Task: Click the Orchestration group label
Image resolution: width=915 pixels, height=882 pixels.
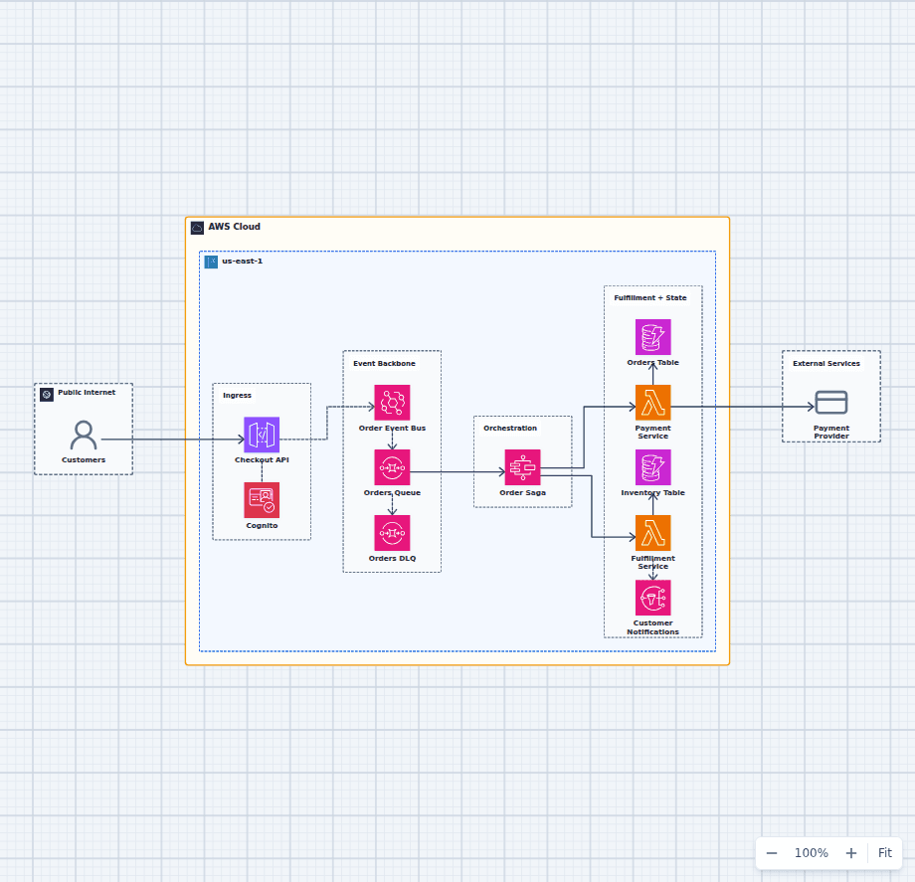Action: (510, 428)
